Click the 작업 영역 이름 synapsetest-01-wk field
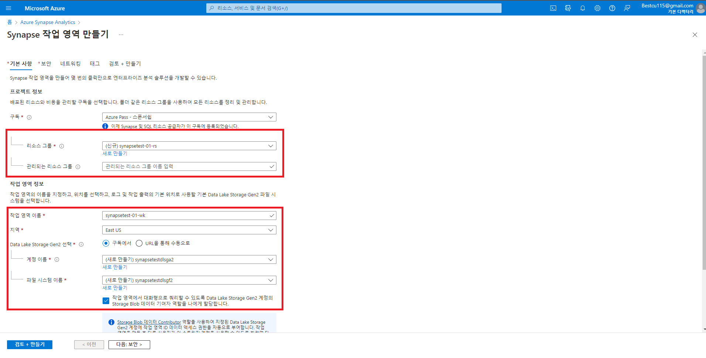This screenshot has width=706, height=358. (189, 215)
